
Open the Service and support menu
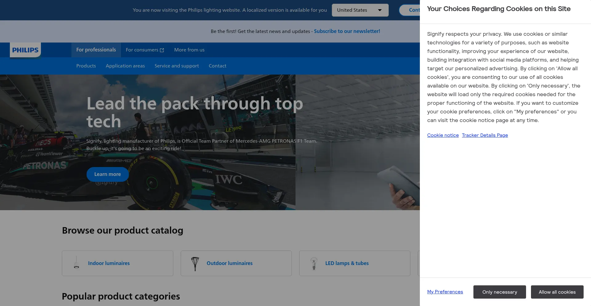point(176,66)
